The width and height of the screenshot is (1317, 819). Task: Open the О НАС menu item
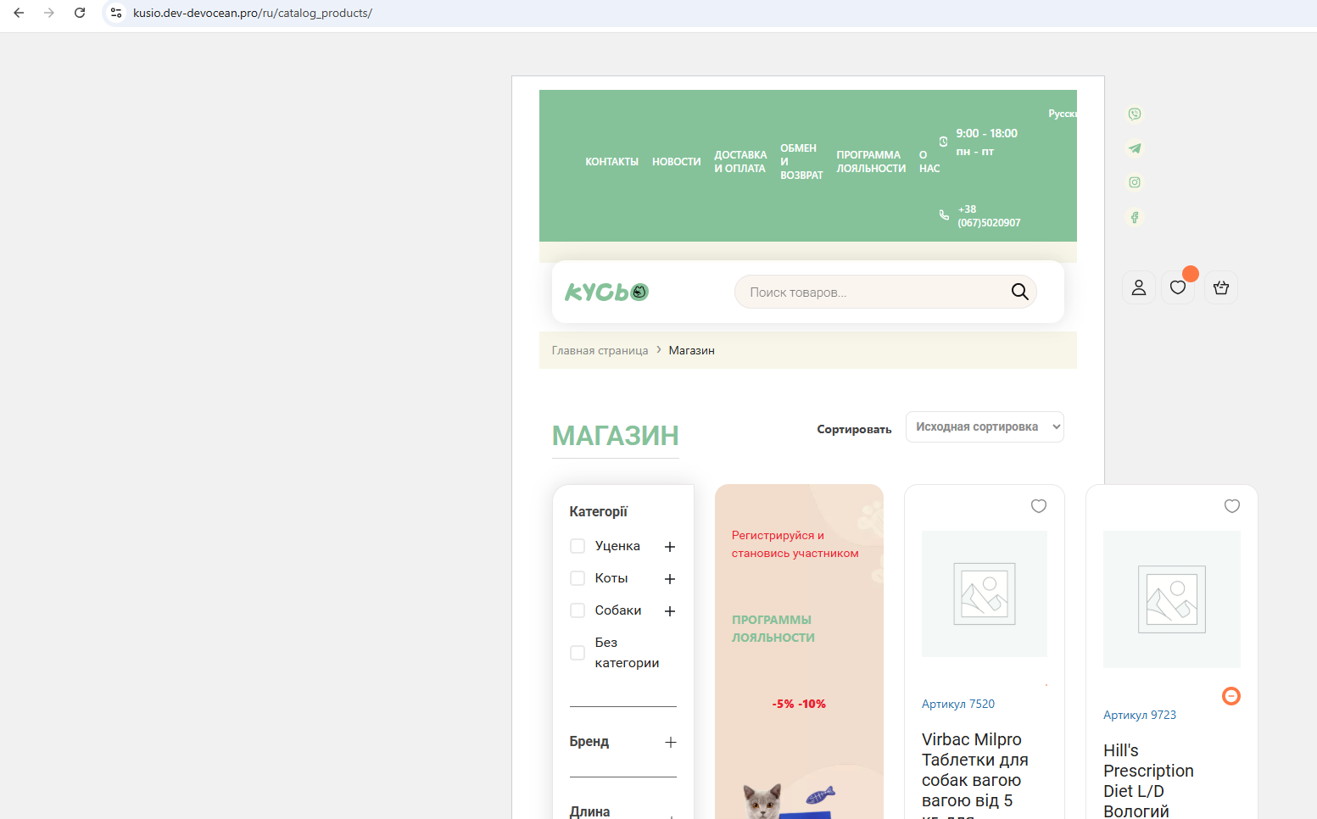929,162
